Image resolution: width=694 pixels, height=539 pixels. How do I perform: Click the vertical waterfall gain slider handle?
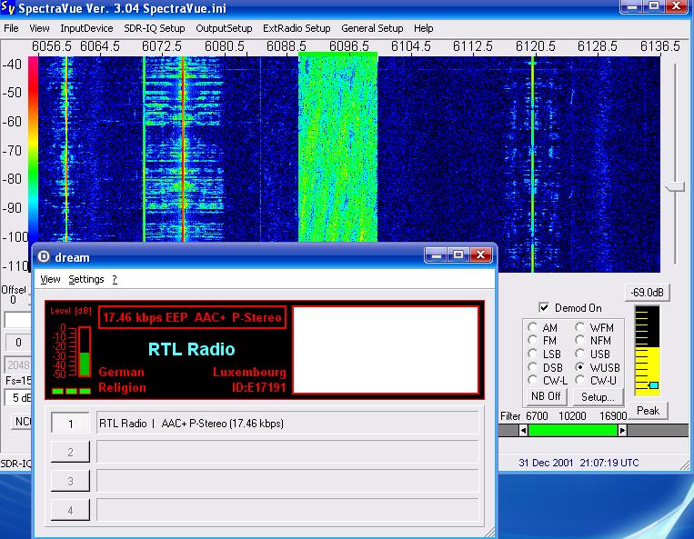[x=675, y=187]
